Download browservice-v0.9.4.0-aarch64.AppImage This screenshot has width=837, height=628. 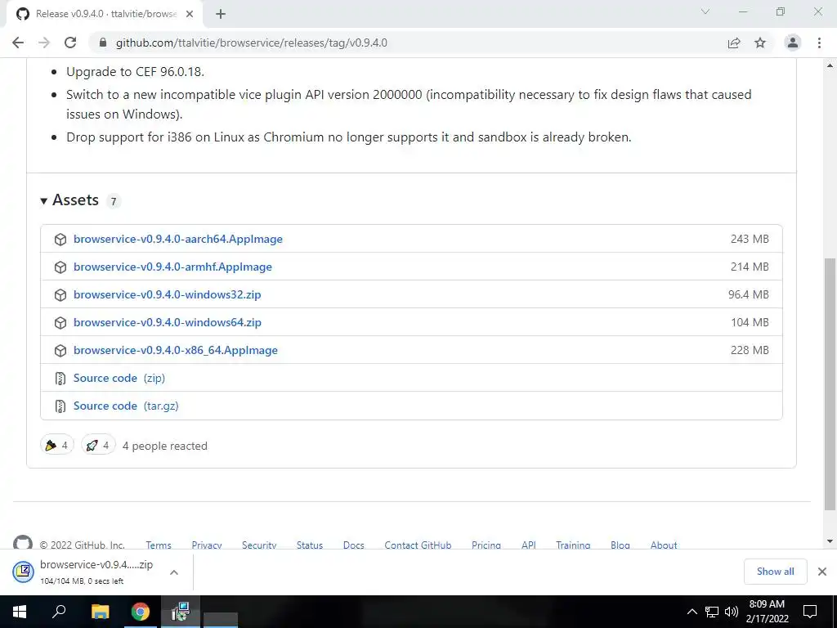click(177, 239)
